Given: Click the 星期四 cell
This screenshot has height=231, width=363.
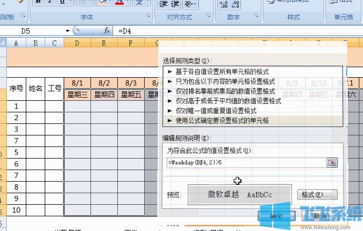Looking at the screenshot, I should [x=104, y=94].
